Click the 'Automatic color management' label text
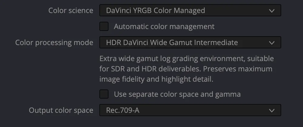This screenshot has width=303, height=127. point(164,27)
